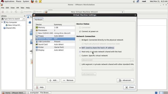Select the Bridged network radio button
This screenshot has height=94, width=168.
tap(80, 40)
